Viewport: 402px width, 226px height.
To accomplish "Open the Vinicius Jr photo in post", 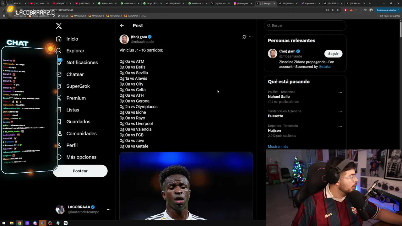I will pyautogui.click(x=186, y=186).
